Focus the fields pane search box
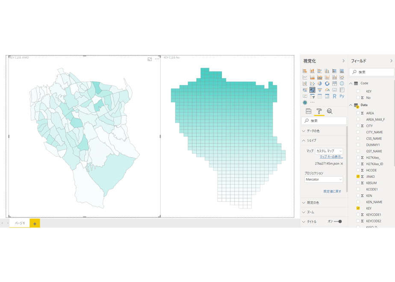 (372, 72)
